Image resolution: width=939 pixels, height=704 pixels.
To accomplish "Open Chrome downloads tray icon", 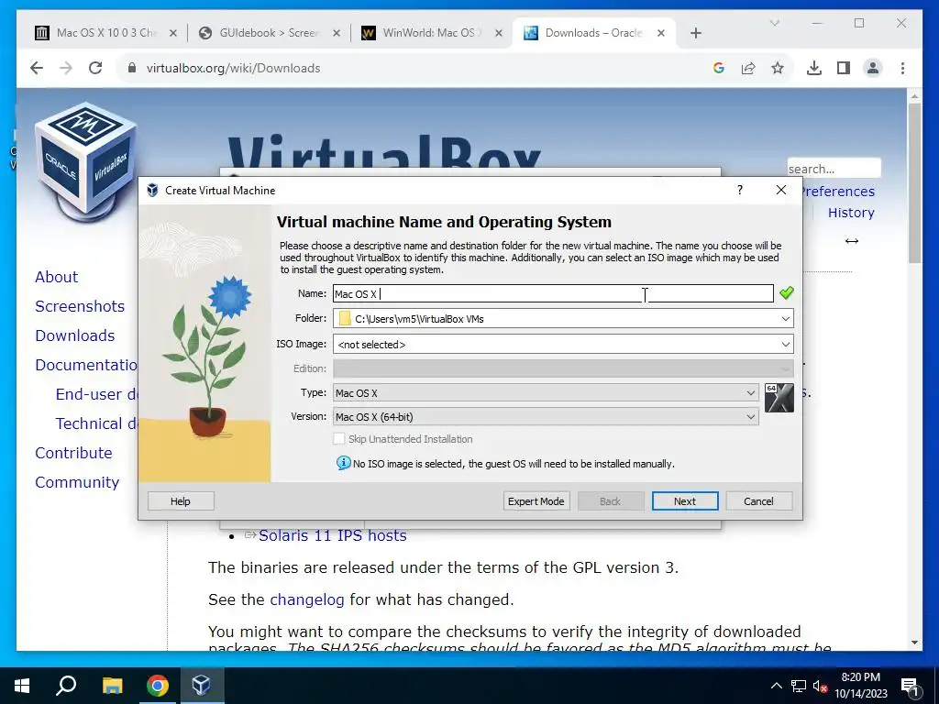I will coord(814,68).
